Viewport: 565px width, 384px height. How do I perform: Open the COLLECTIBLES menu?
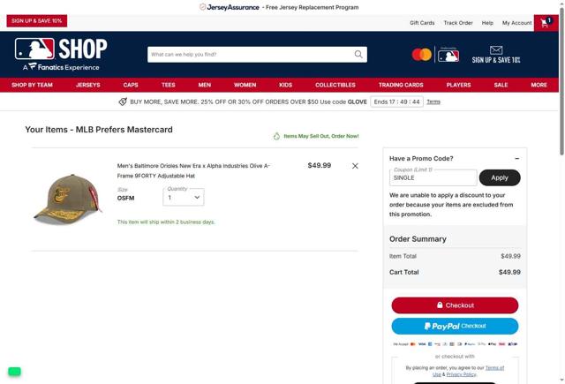tap(335, 85)
